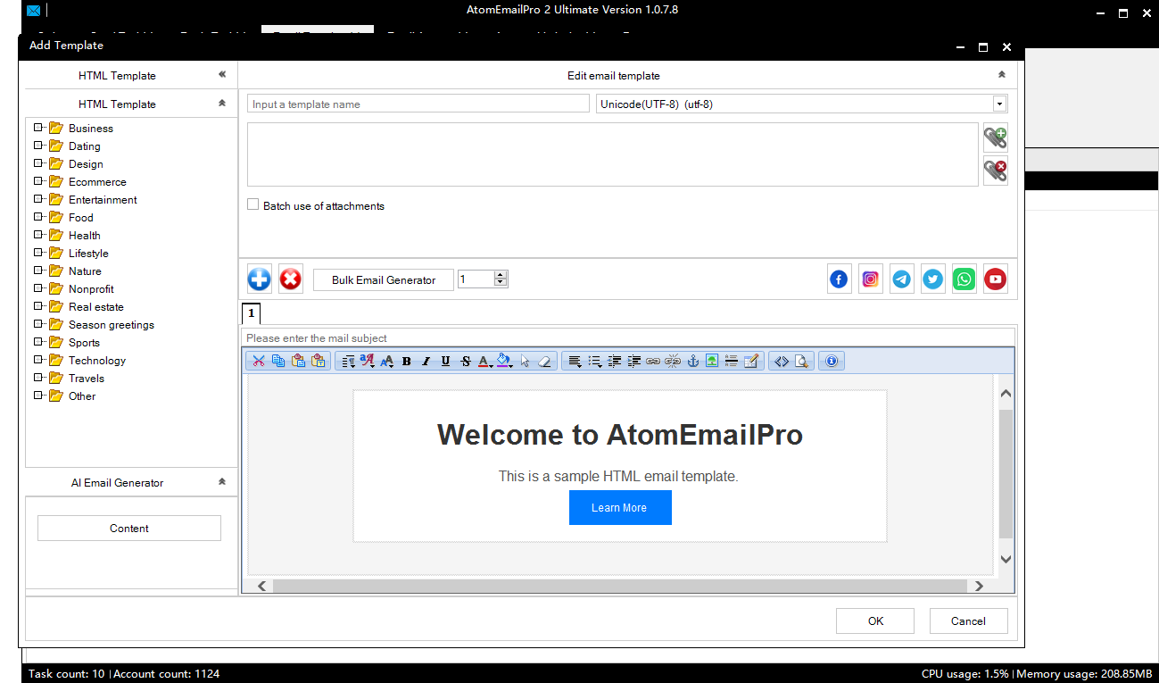Toggle bold formatting in the editor toolbar
This screenshot has height=683, width=1159.
click(407, 361)
